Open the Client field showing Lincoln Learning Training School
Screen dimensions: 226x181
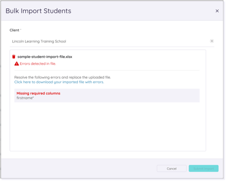(112, 42)
